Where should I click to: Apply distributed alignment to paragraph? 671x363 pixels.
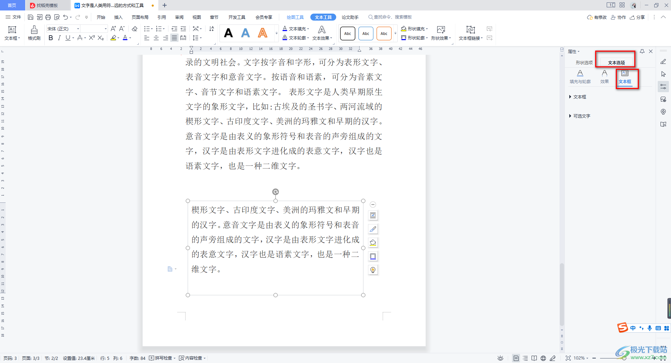(x=183, y=38)
